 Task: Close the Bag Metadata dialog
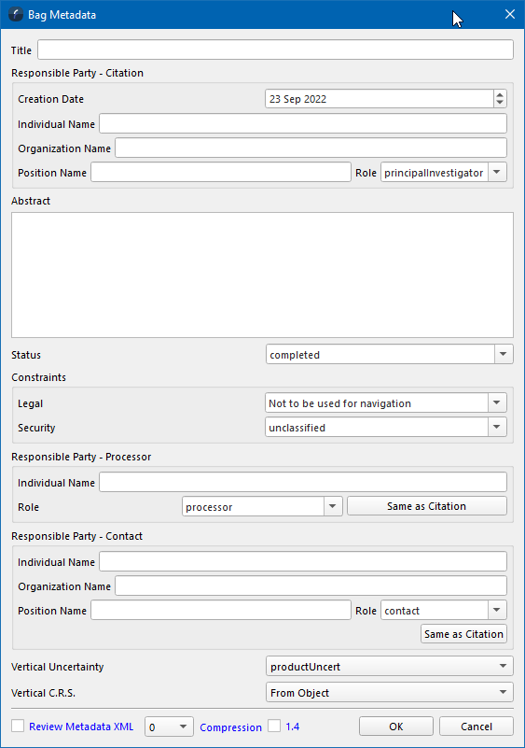510,14
